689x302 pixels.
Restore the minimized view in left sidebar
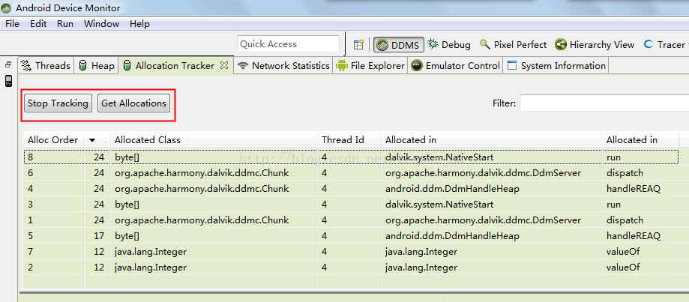(8, 64)
